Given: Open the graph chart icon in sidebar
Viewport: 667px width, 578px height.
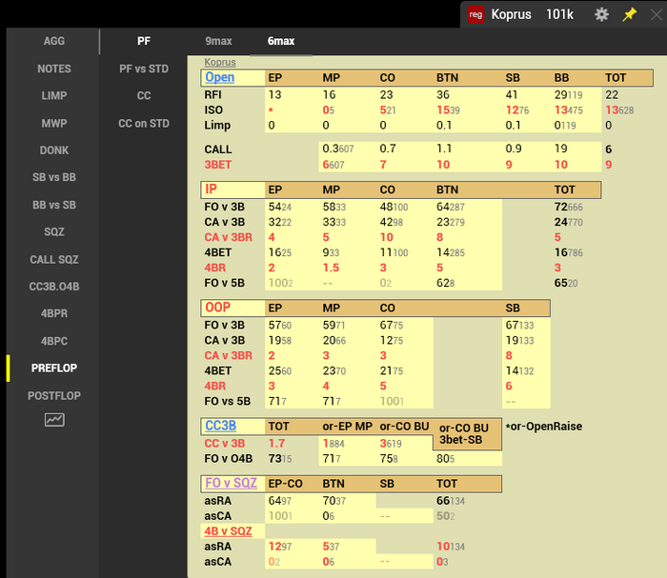Looking at the screenshot, I should [x=54, y=420].
